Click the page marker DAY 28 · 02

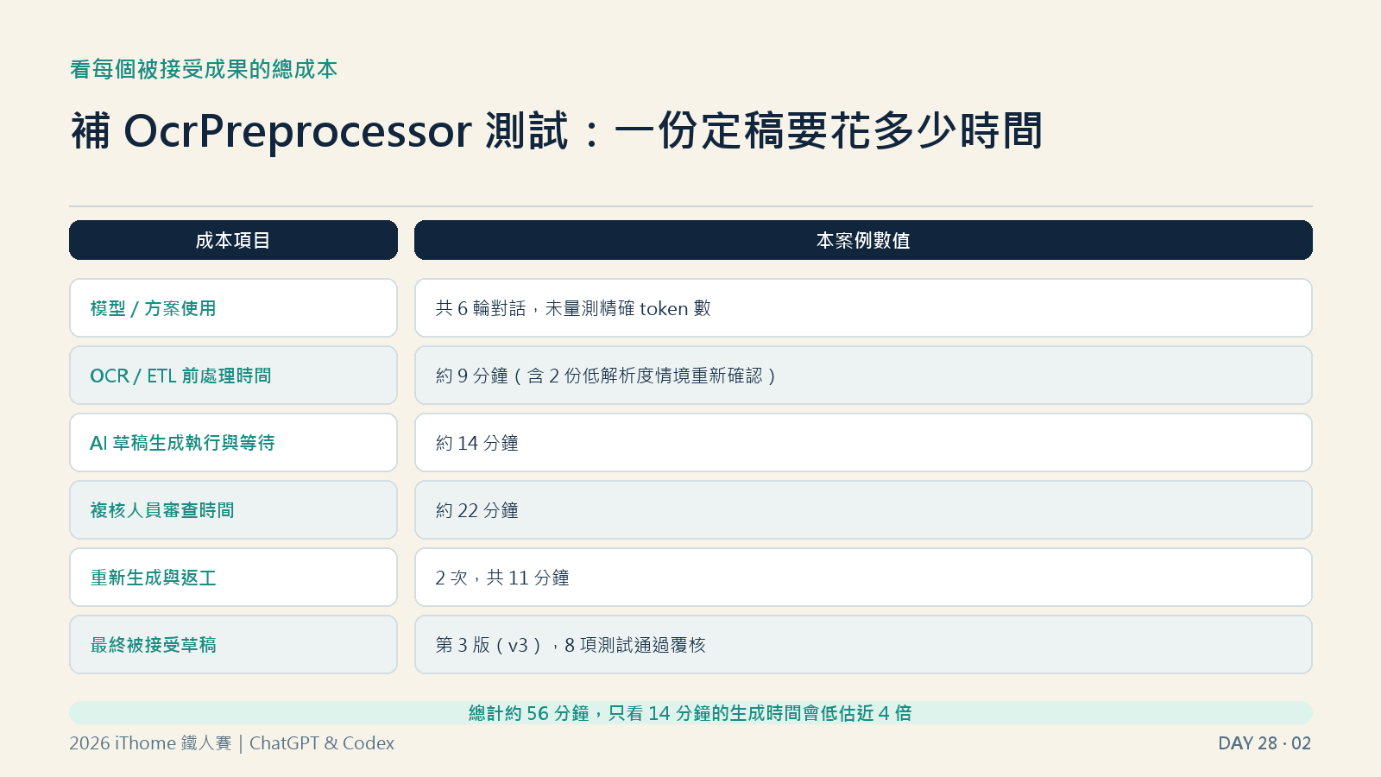click(x=1264, y=743)
